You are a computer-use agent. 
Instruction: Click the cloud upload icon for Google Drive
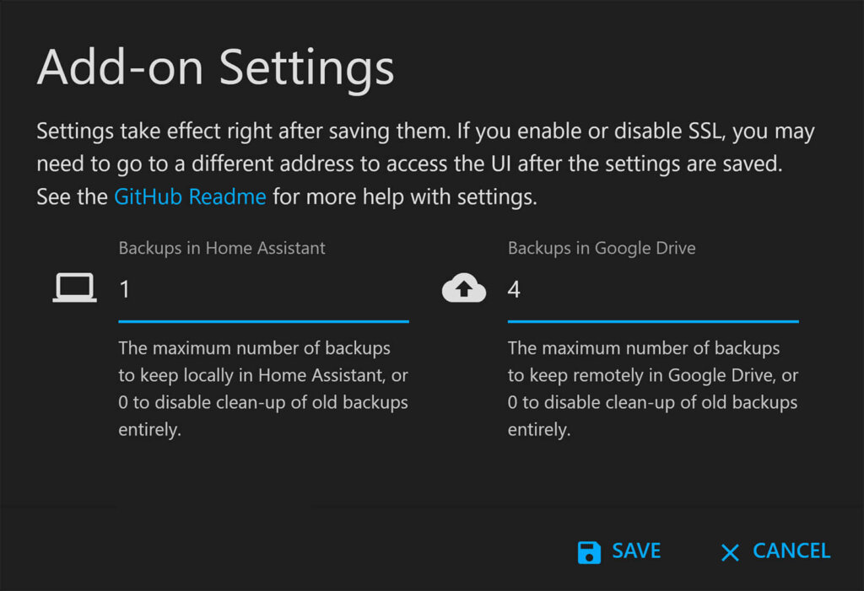(463, 287)
